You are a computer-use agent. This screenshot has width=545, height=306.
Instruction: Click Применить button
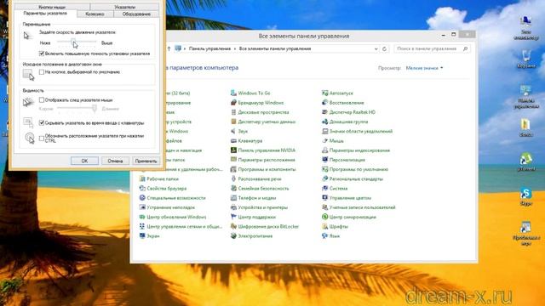(x=146, y=161)
